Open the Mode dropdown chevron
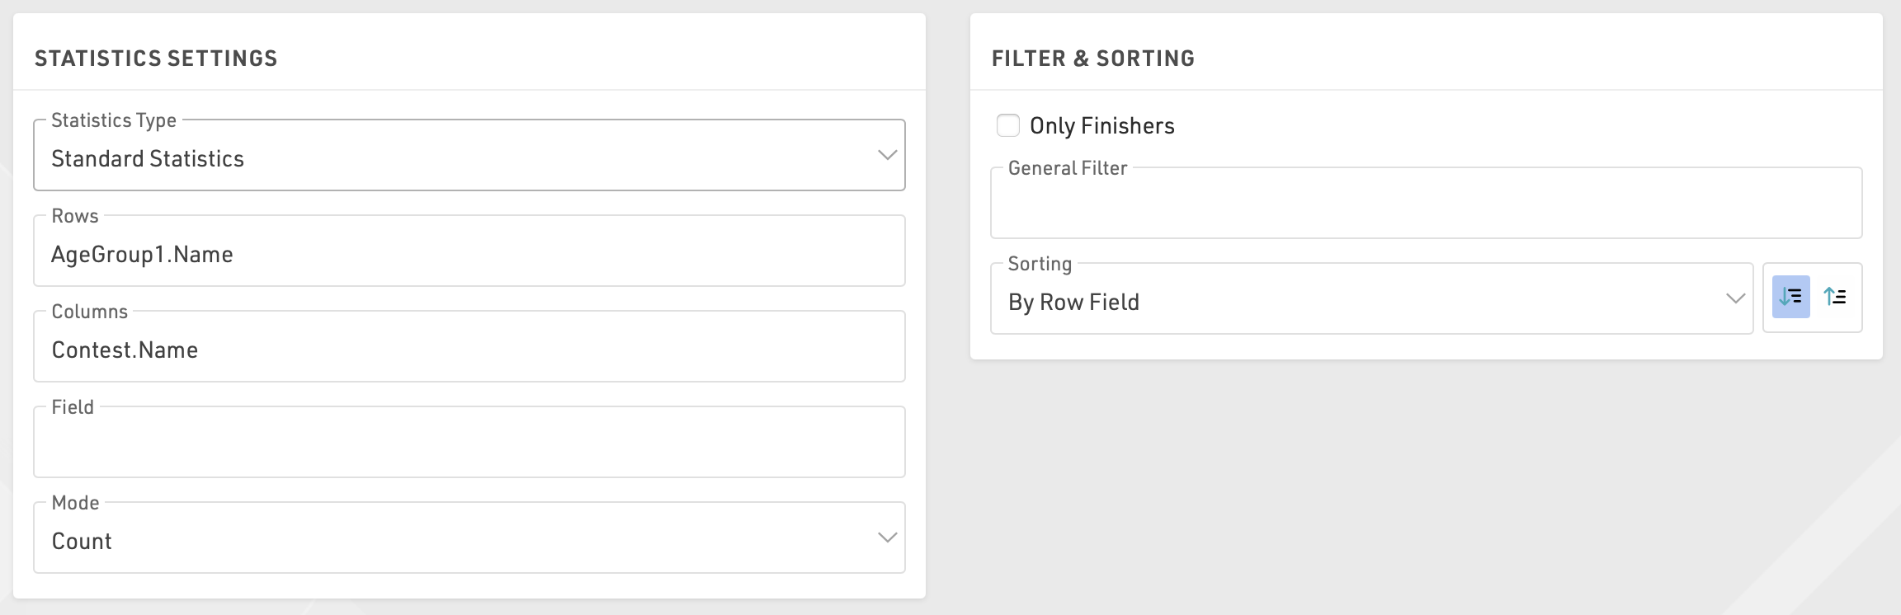The width and height of the screenshot is (1901, 615). pyautogui.click(x=887, y=538)
